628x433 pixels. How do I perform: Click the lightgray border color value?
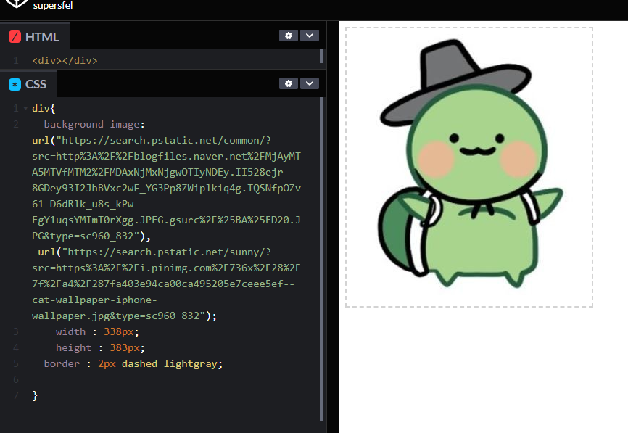point(190,363)
